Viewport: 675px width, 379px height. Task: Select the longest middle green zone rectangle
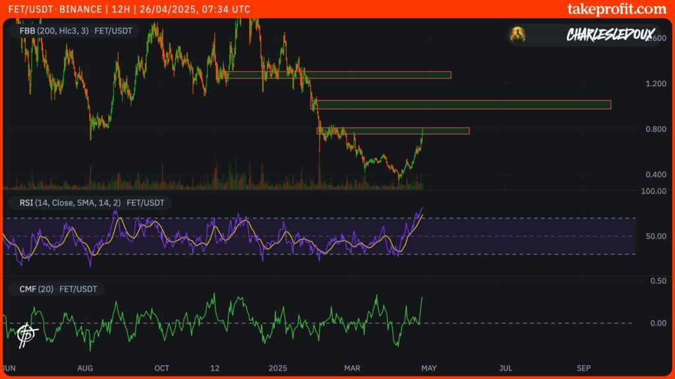[x=461, y=105]
